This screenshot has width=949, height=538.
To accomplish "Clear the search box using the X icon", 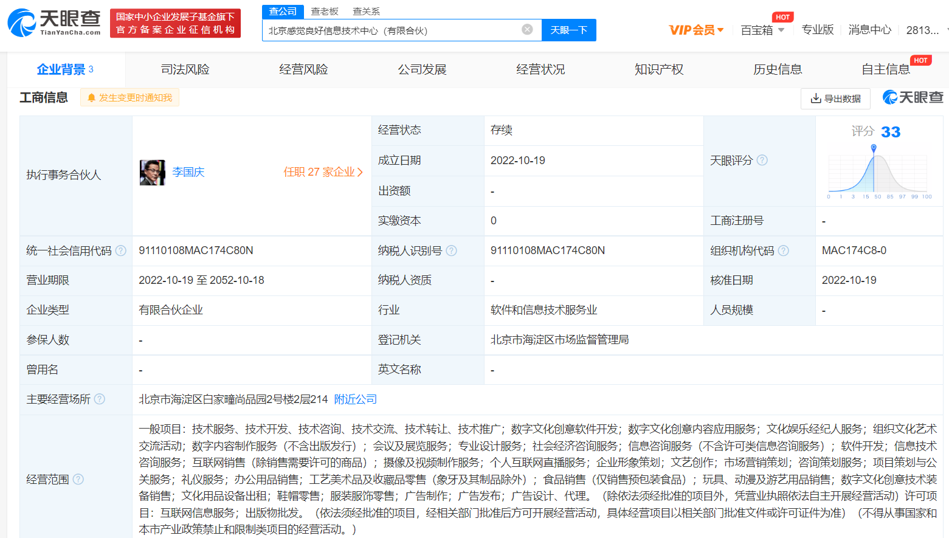I will click(x=526, y=30).
